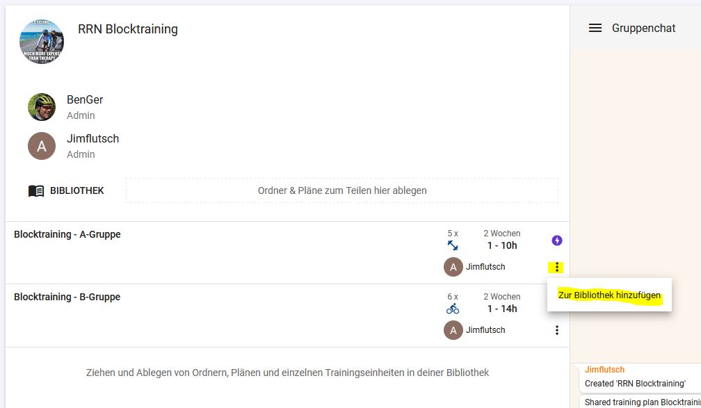The height and width of the screenshot is (408, 701).
Task: Click the RRN Blocktraining group avatar
Action: (42, 42)
